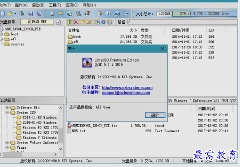The image size is (240, 167).
Task: Click the 可启动 UDF boot info field
Action: (37, 22)
